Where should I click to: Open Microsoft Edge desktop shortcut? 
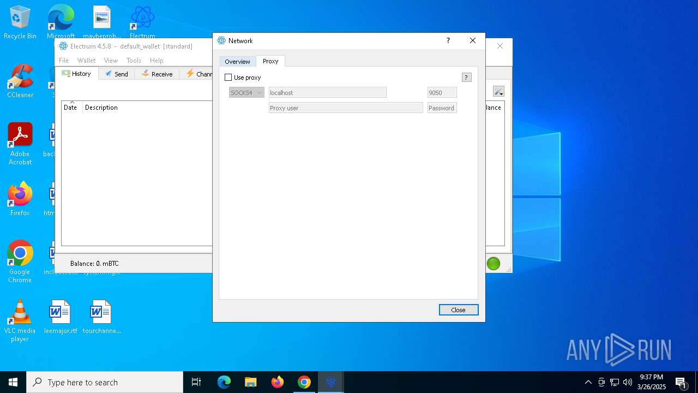coord(61,22)
